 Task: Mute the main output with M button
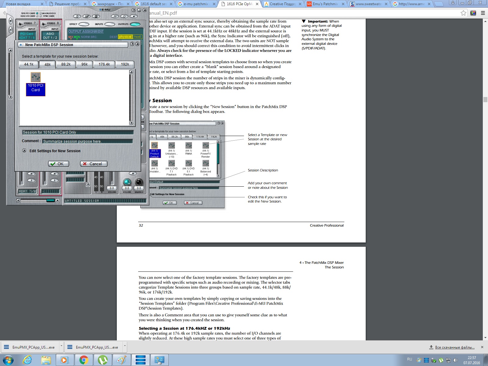133,174
